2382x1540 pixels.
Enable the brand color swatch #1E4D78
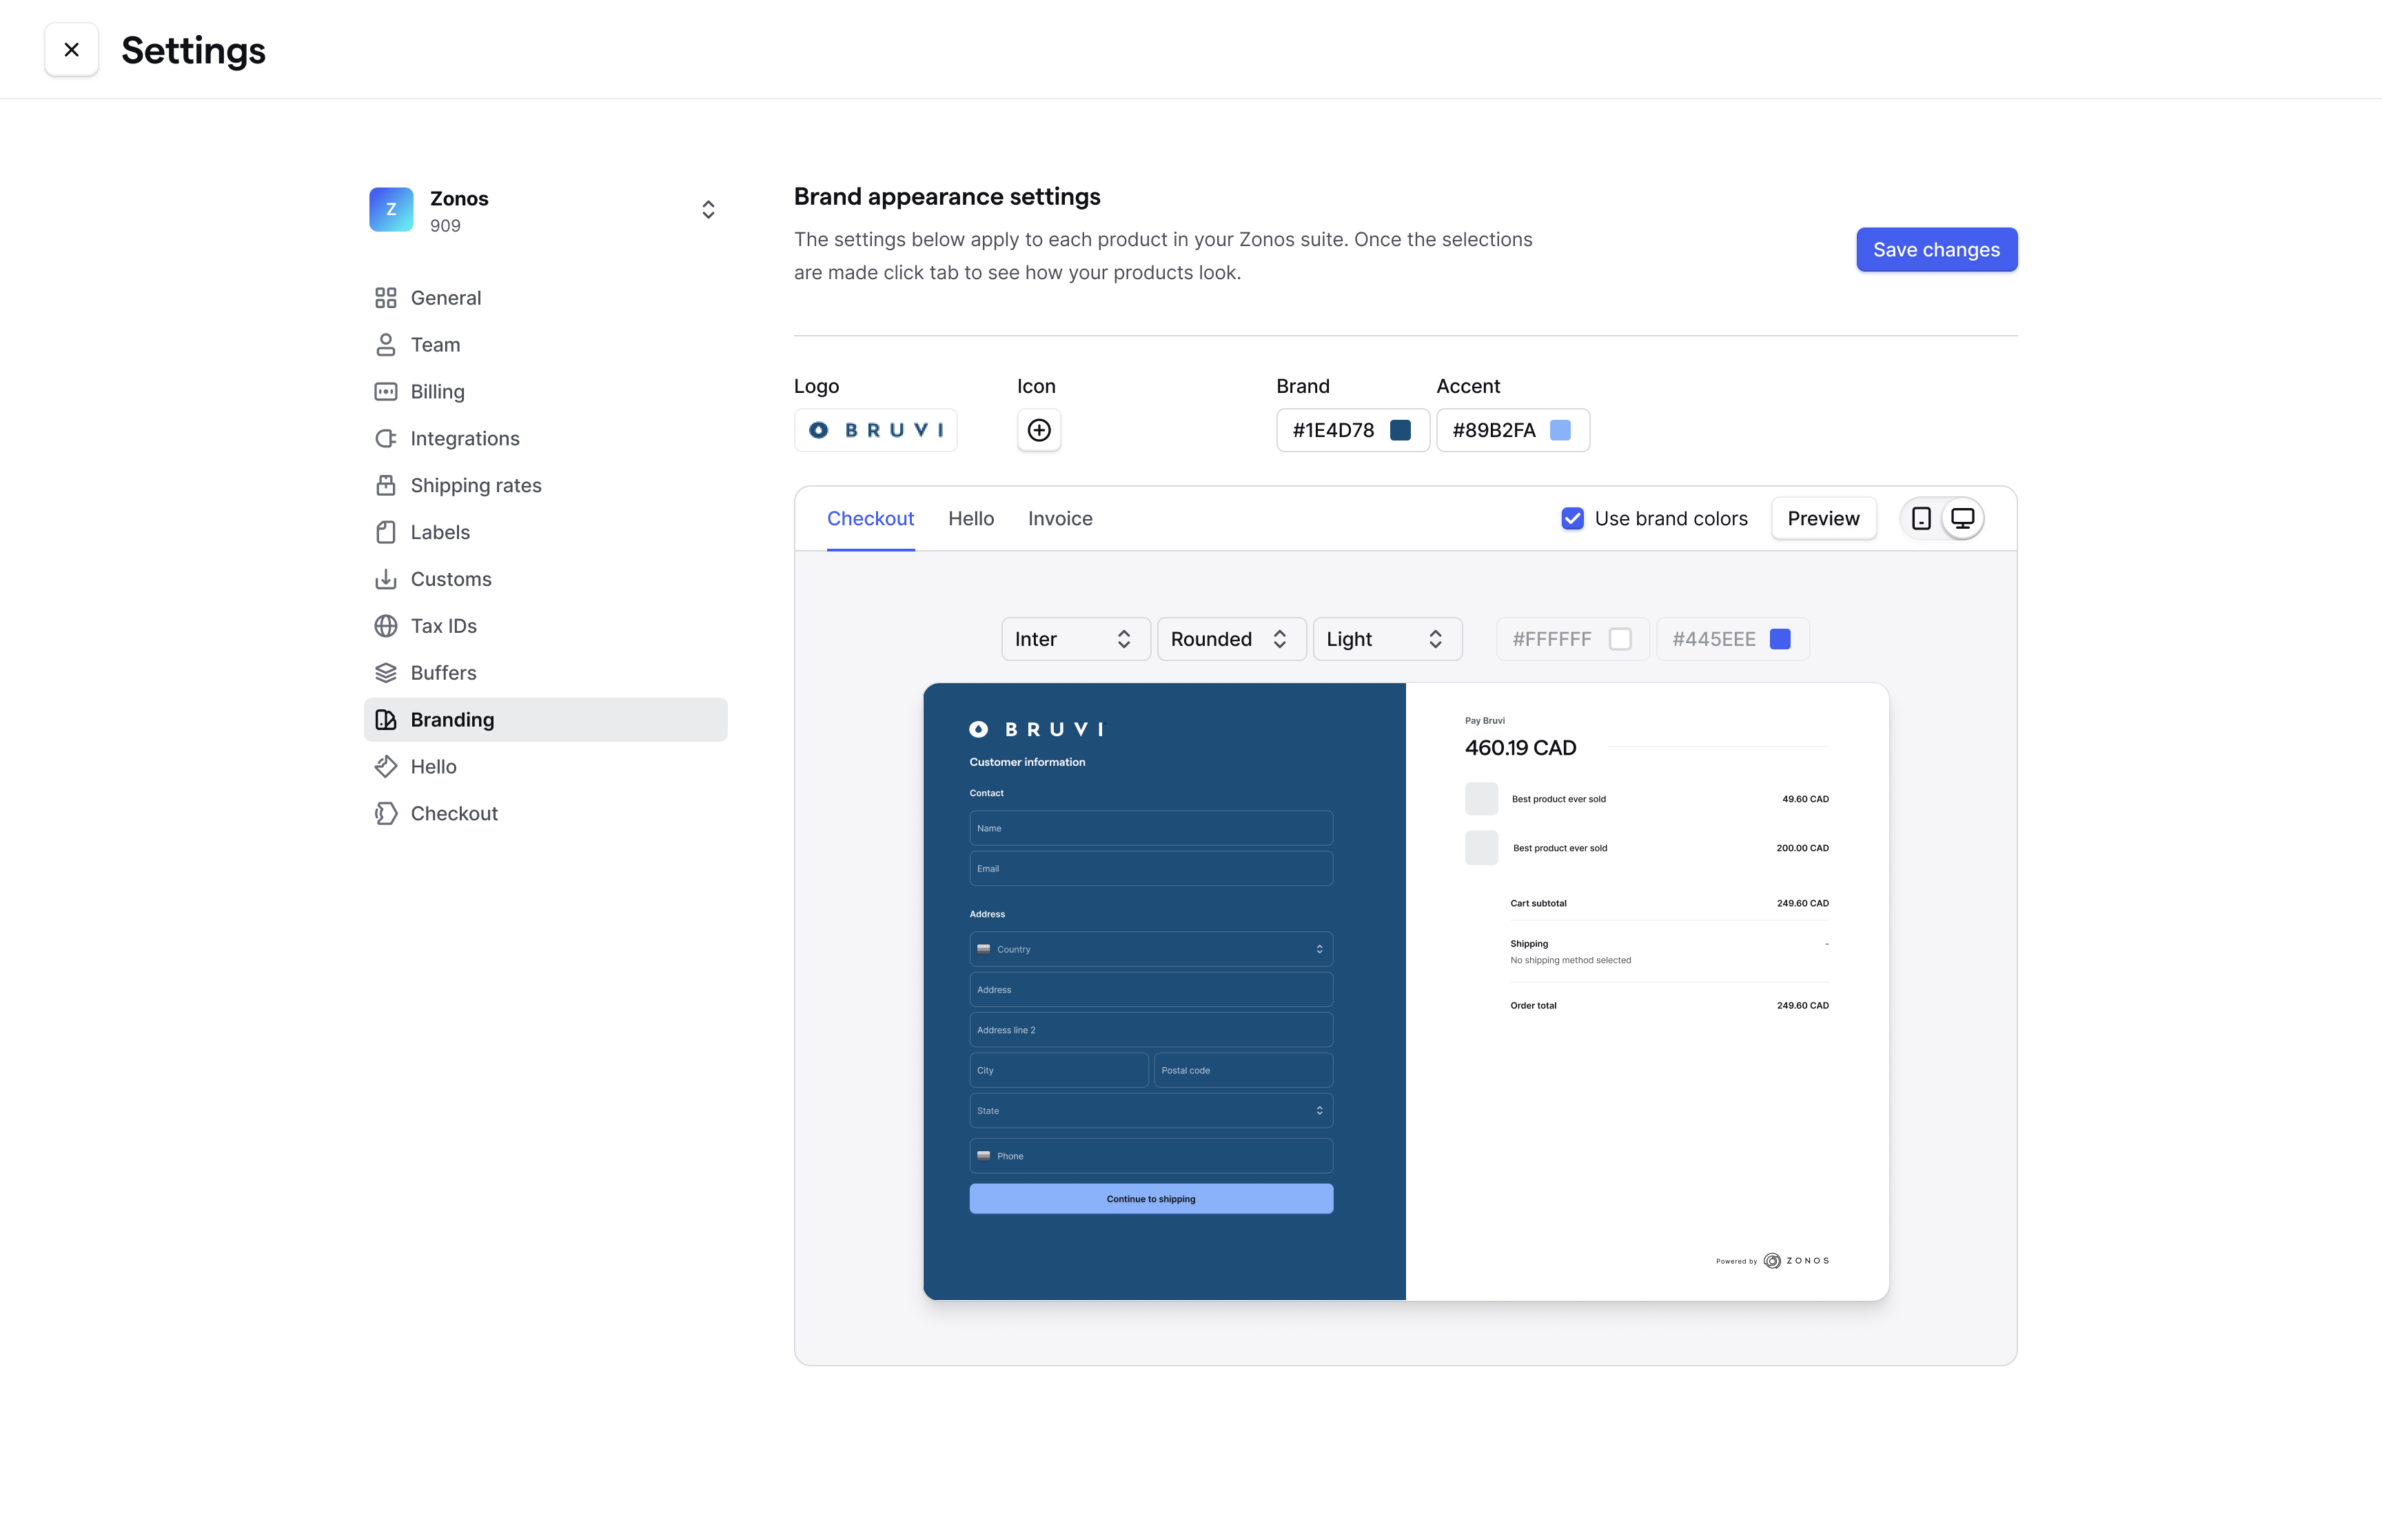pyautogui.click(x=1401, y=429)
